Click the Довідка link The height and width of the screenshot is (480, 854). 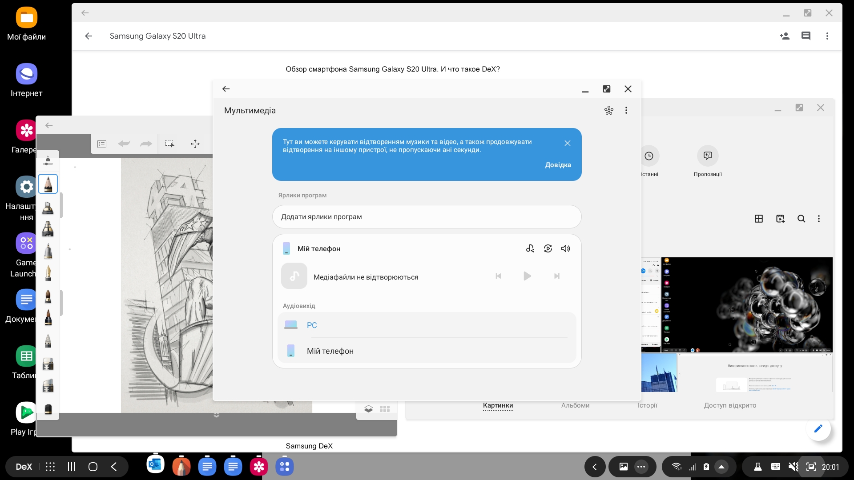[x=558, y=165]
